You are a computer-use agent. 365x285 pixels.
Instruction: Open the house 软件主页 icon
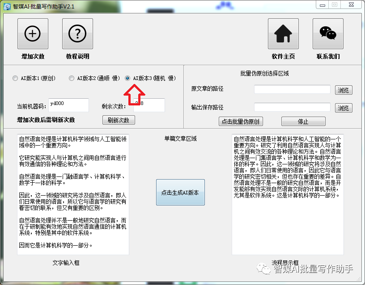coord(283,34)
